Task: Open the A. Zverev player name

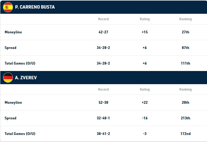Action: [x=26, y=78]
